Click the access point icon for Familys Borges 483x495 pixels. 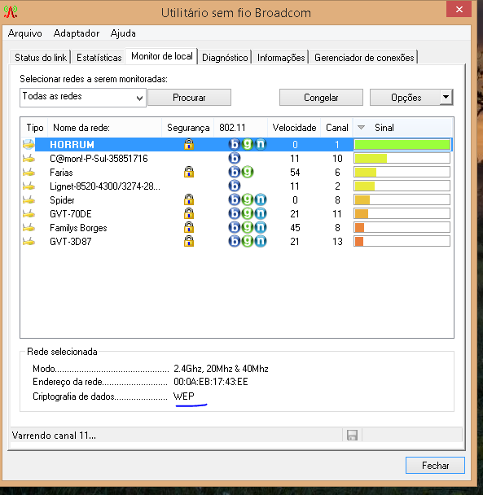(29, 228)
